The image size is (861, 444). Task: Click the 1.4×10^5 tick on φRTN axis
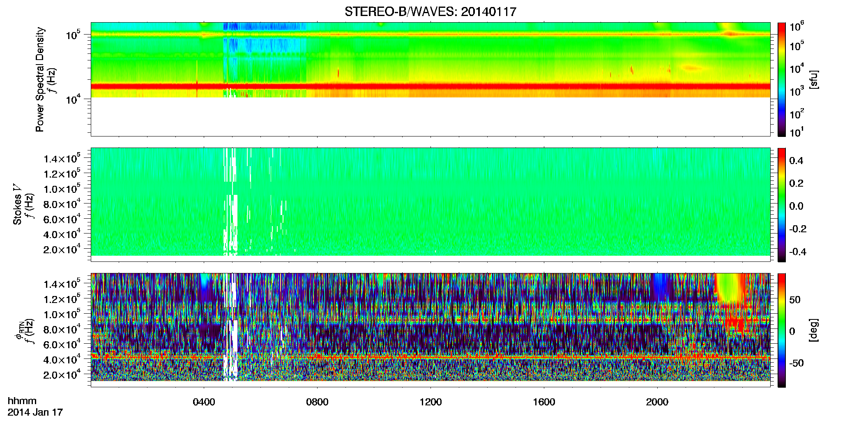(x=62, y=284)
